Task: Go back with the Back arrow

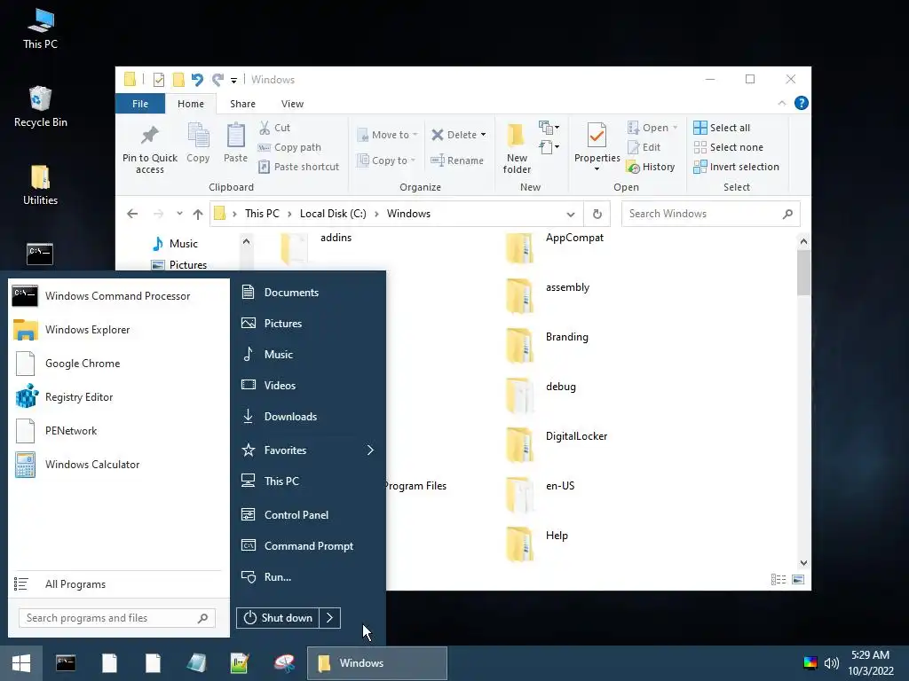Action: pyautogui.click(x=132, y=214)
